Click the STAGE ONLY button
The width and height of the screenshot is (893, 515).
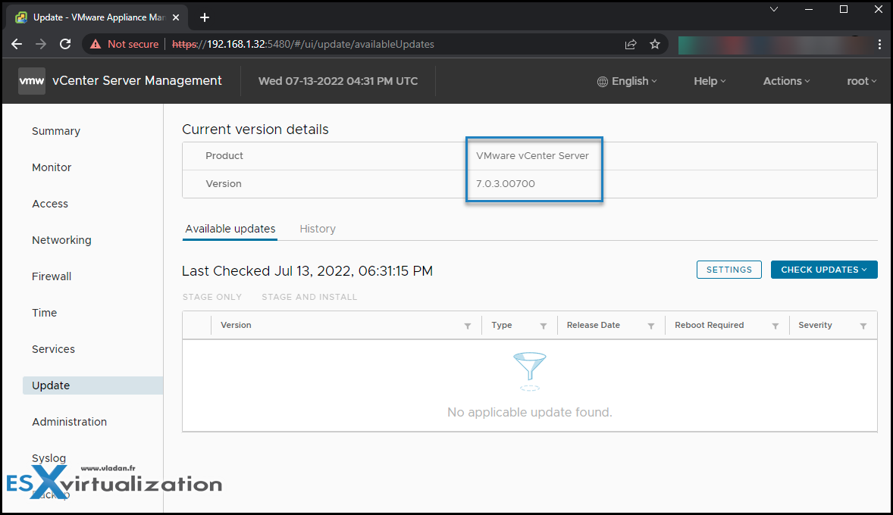pyautogui.click(x=211, y=297)
